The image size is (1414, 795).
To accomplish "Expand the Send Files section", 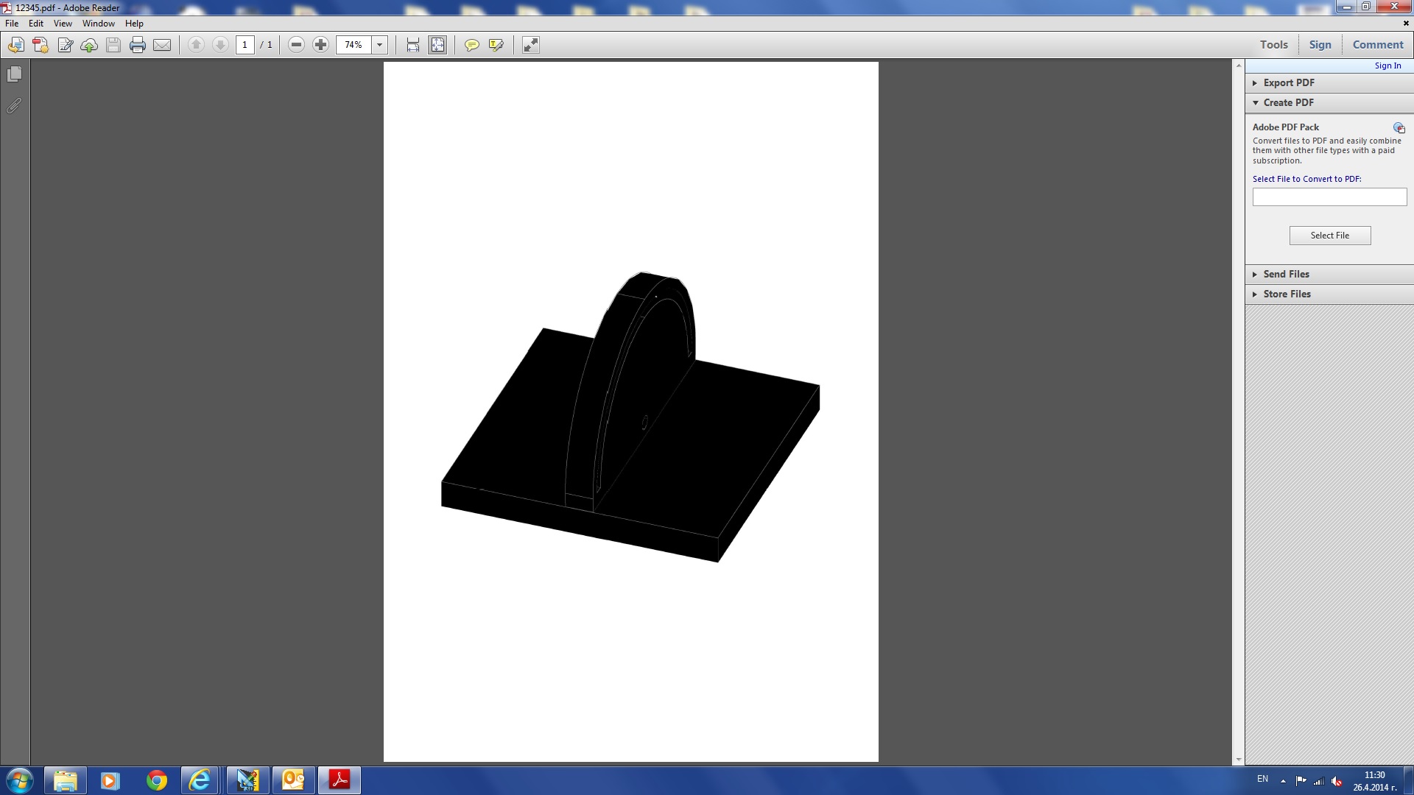I will 1286,274.
